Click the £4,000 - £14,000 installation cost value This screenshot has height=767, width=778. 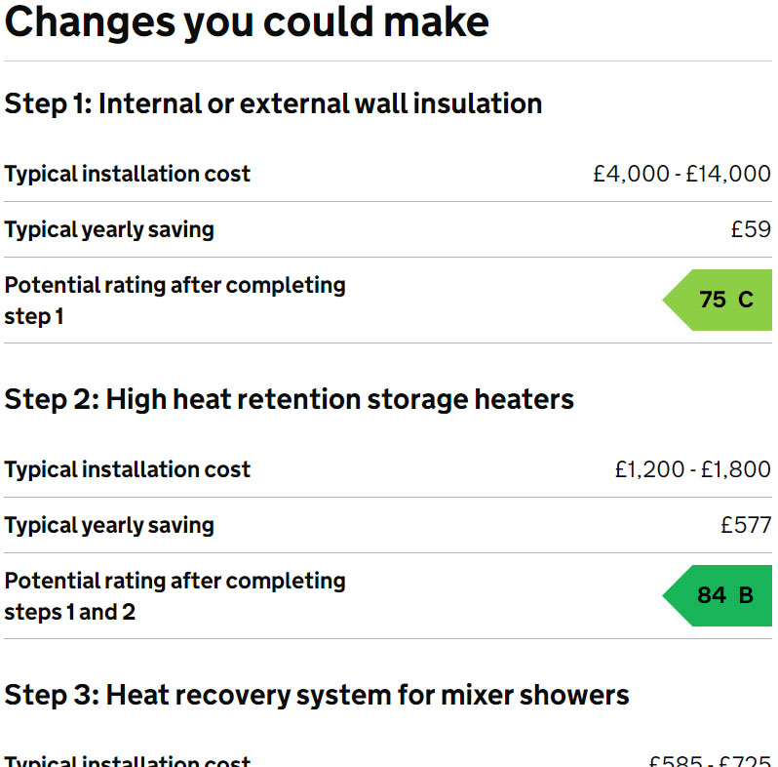coord(681,175)
